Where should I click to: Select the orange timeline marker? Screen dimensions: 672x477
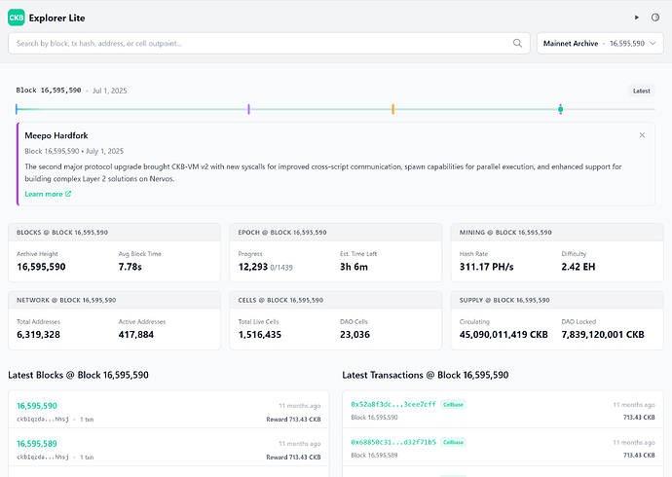coord(392,109)
